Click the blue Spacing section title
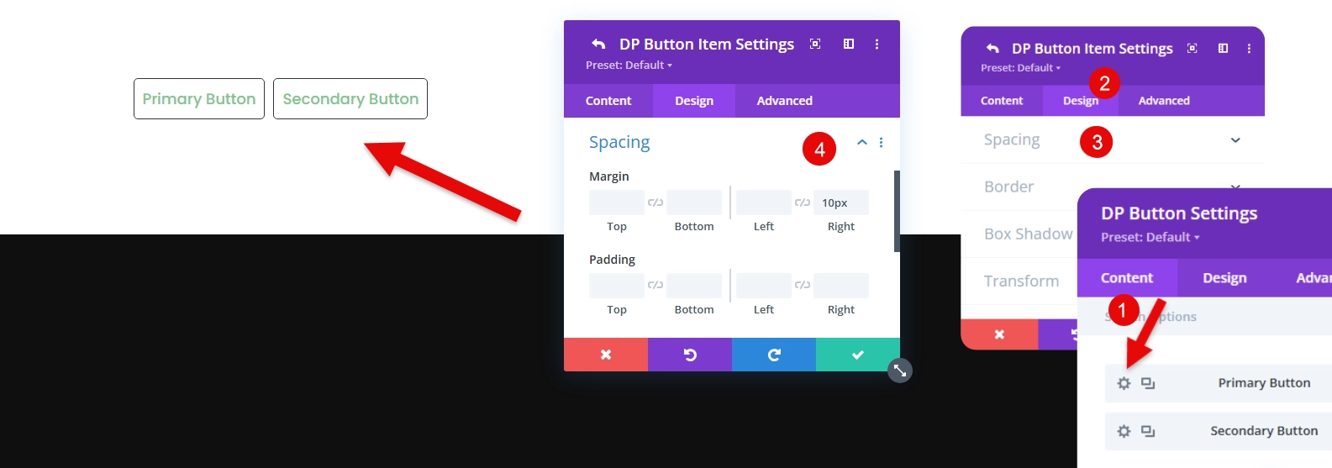1332x468 pixels. coord(619,143)
